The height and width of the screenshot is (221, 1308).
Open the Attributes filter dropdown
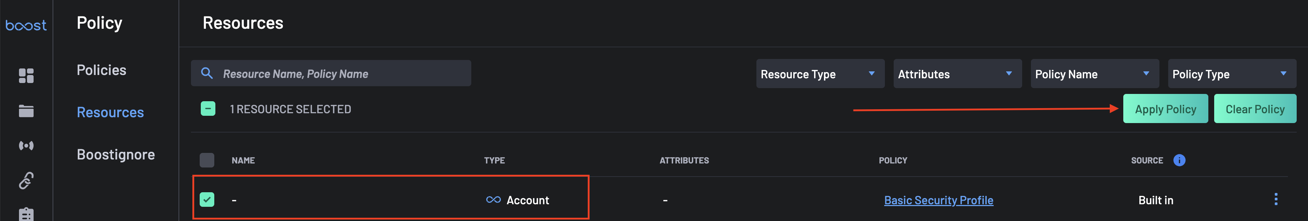coord(956,74)
